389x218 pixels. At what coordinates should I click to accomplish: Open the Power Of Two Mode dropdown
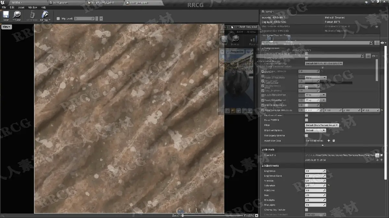(x=316, y=78)
